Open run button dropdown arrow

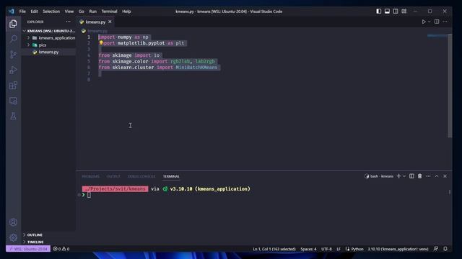(x=429, y=22)
